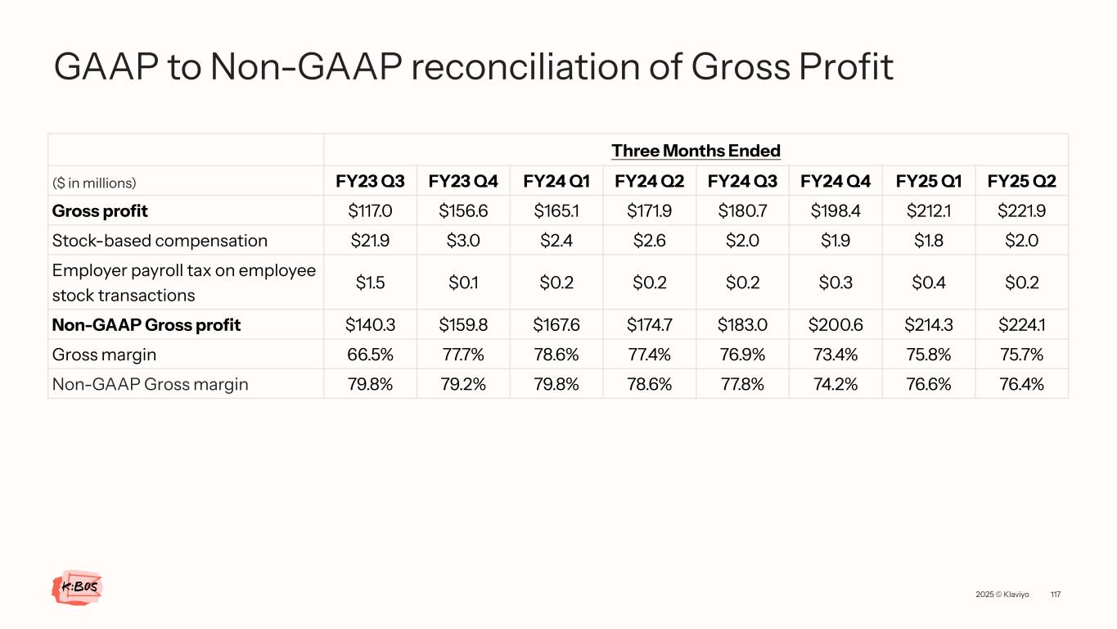This screenshot has height=629, width=1117.
Task: Select the FY24 Q1 column header
Action: click(x=556, y=181)
